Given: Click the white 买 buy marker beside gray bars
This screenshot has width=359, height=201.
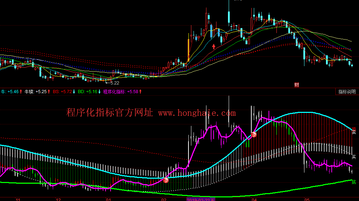Looking at the screenshot, I should click(354, 157).
